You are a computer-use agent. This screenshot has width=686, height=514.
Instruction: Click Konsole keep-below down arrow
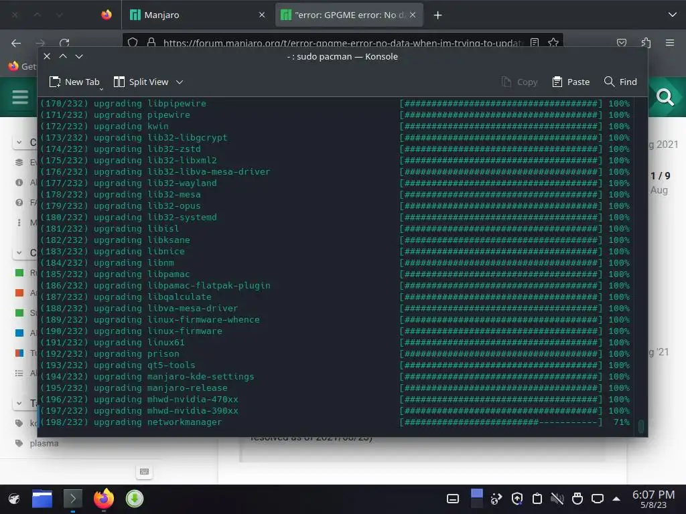pos(79,56)
